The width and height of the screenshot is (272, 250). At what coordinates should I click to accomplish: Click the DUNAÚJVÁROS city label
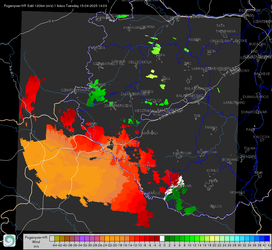[256, 97]
